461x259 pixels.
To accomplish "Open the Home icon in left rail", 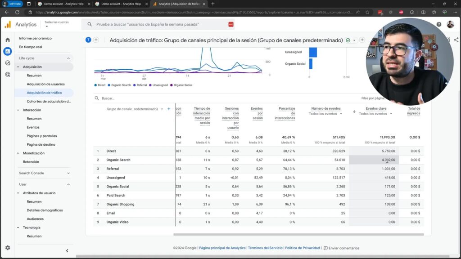I will pos(8,40).
